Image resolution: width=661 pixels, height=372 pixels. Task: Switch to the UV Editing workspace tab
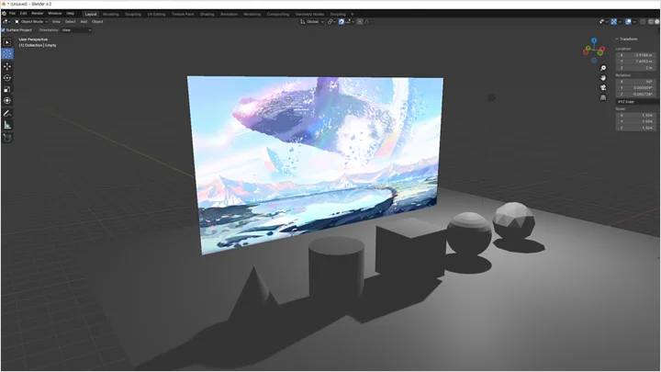coord(156,14)
